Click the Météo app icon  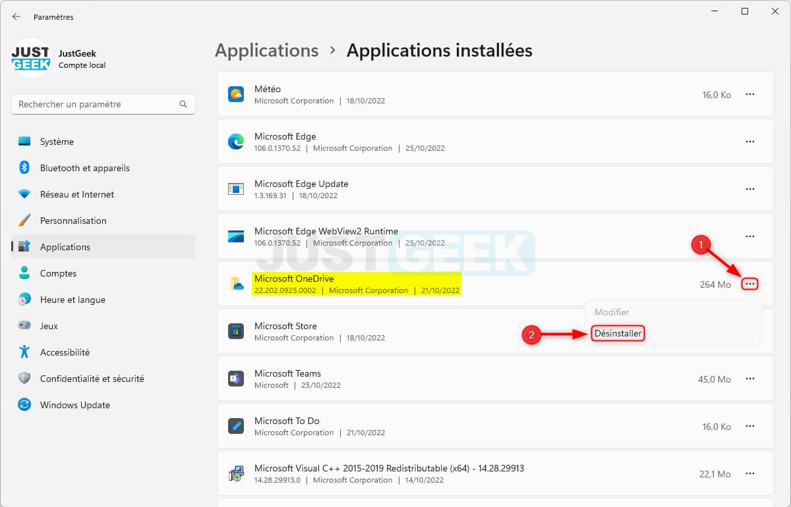click(236, 94)
